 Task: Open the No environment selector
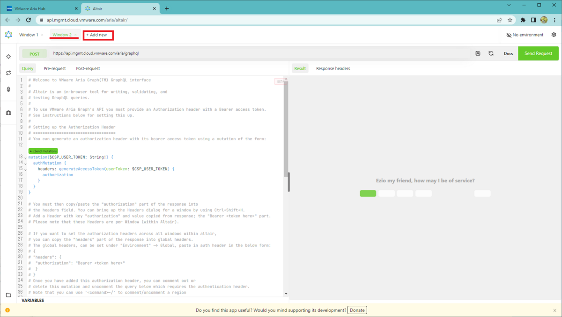525,35
